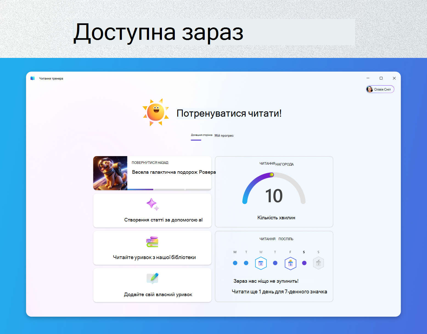
Task: Click the pencil and paper icon
Action: click(153, 278)
